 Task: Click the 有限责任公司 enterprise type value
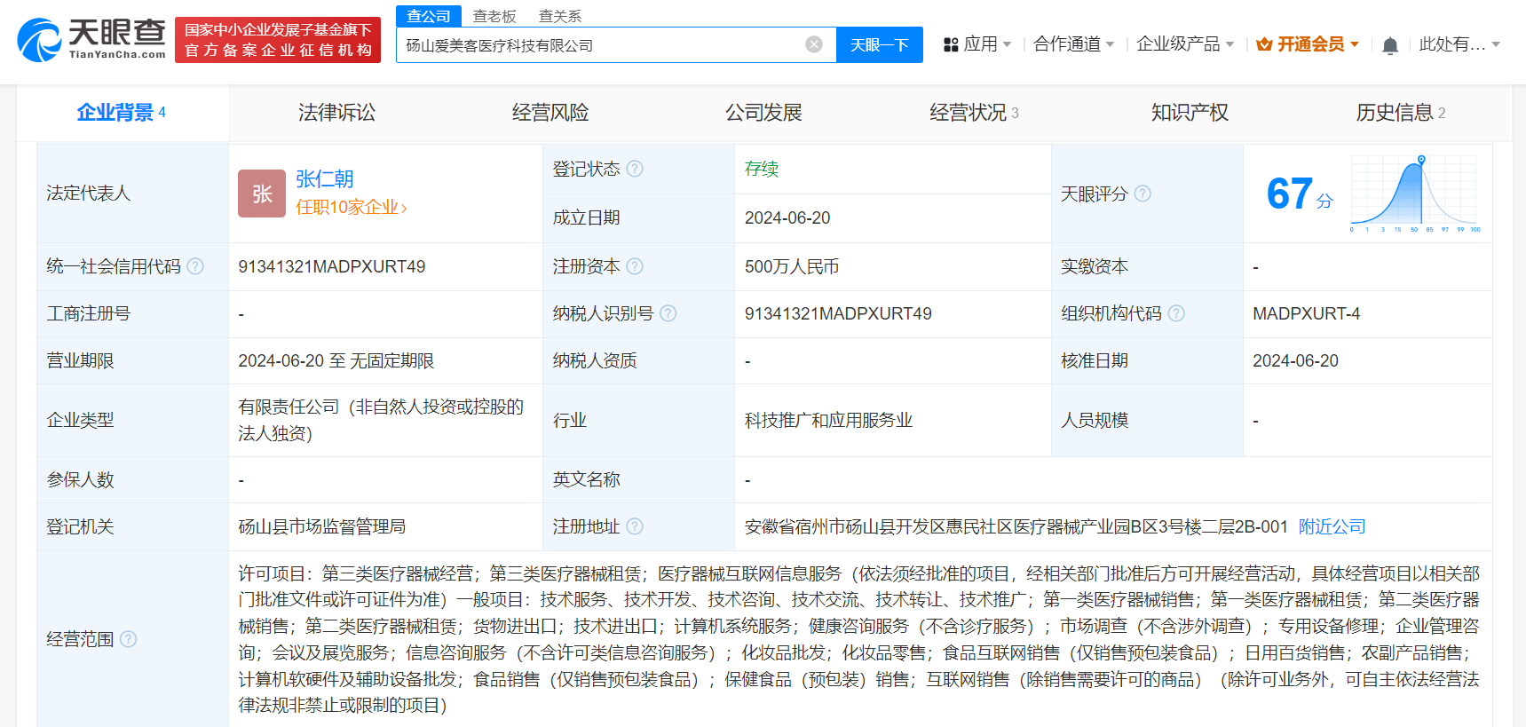pyautogui.click(x=381, y=420)
